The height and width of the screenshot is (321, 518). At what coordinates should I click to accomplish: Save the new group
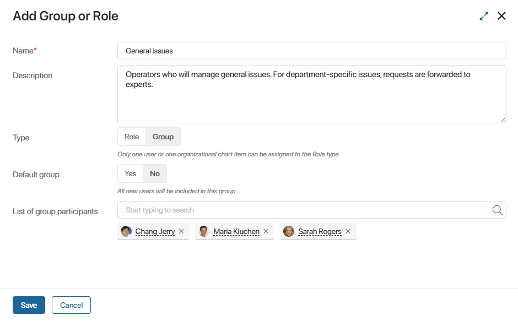[29, 305]
